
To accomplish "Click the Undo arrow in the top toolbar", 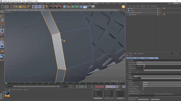I will (x=3, y=7).
